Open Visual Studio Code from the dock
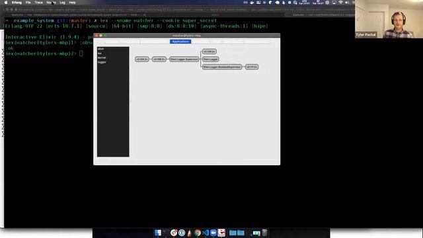The image size is (423, 238). pos(206,233)
